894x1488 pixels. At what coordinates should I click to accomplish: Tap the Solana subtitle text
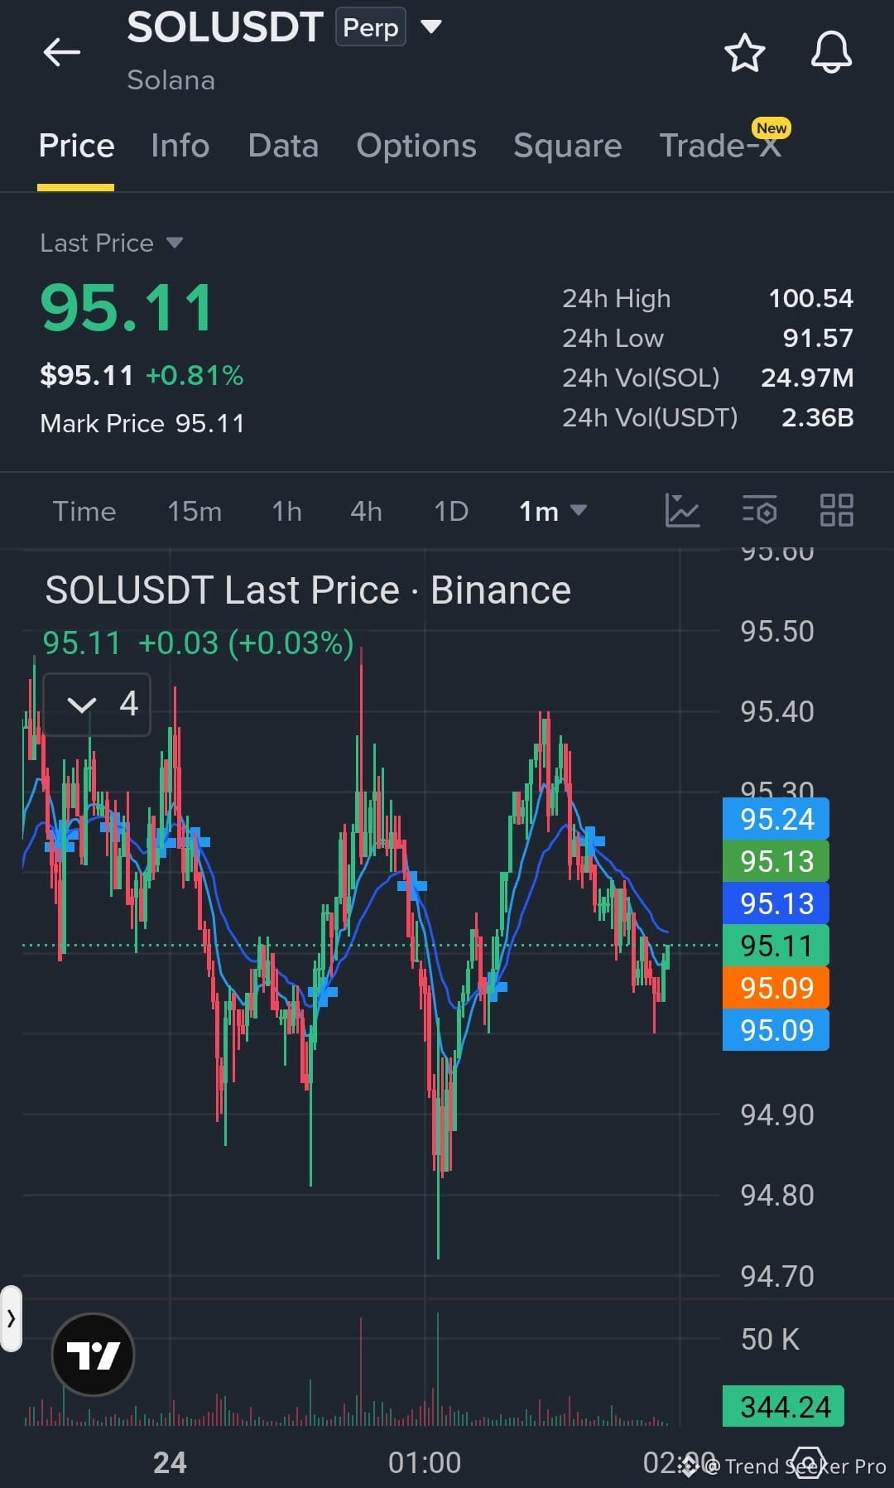coord(171,80)
